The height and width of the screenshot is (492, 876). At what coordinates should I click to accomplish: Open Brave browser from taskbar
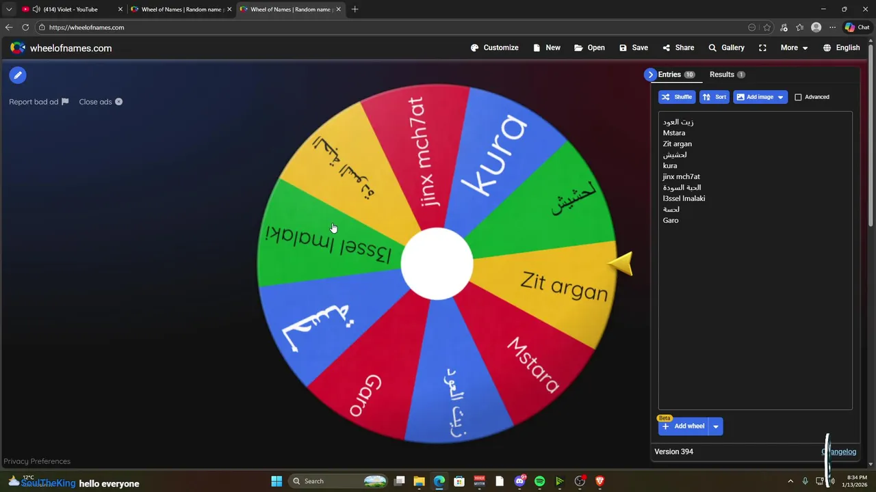click(x=600, y=481)
